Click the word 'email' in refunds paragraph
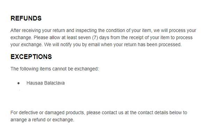209x127 pixels. 94,44
